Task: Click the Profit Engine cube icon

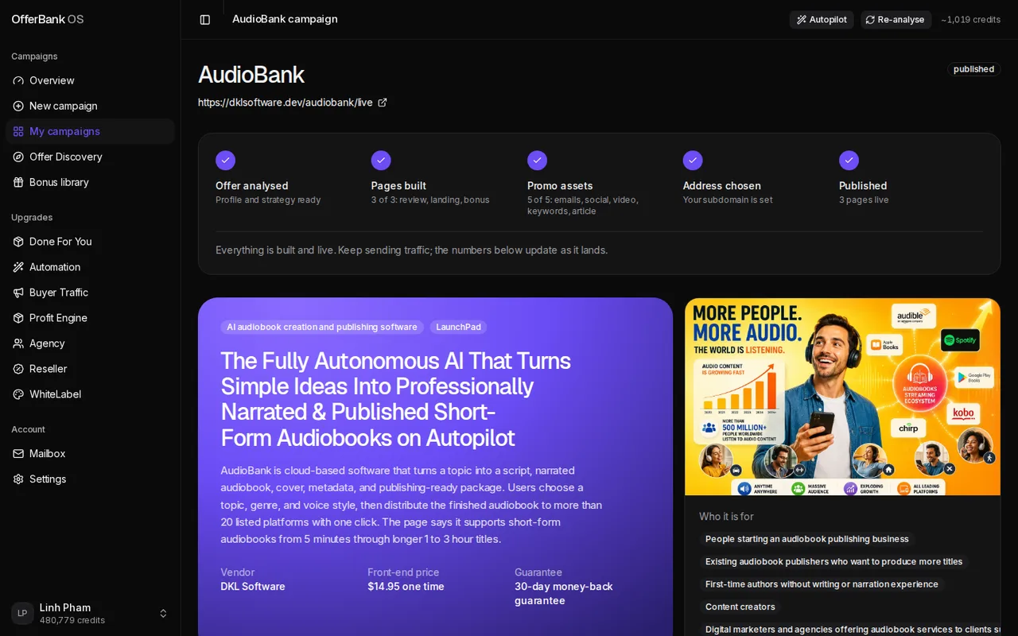Action: (18, 318)
